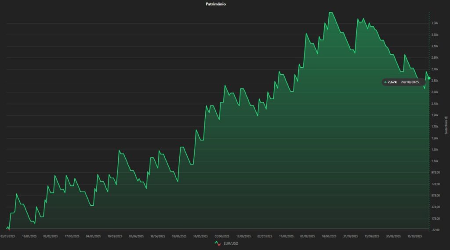Select the 01/08/2025 date axis label
The width and height of the screenshot is (450, 250).
[x=307, y=236]
